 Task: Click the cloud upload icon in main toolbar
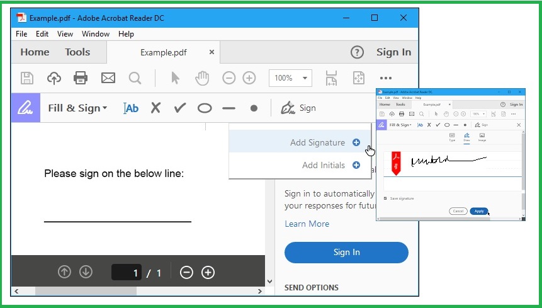point(54,78)
